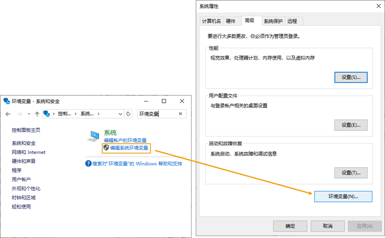The width and height of the screenshot is (385, 238).
Task: Expand the breadcrumb chevron after 控制...
Action: (75, 114)
